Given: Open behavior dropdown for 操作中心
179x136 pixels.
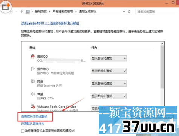Looking at the screenshot, I should click(109, 71).
